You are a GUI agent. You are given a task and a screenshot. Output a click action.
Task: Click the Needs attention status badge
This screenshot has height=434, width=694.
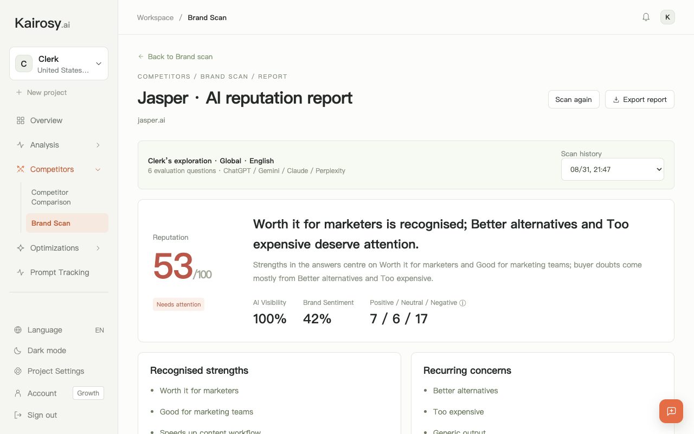point(178,304)
